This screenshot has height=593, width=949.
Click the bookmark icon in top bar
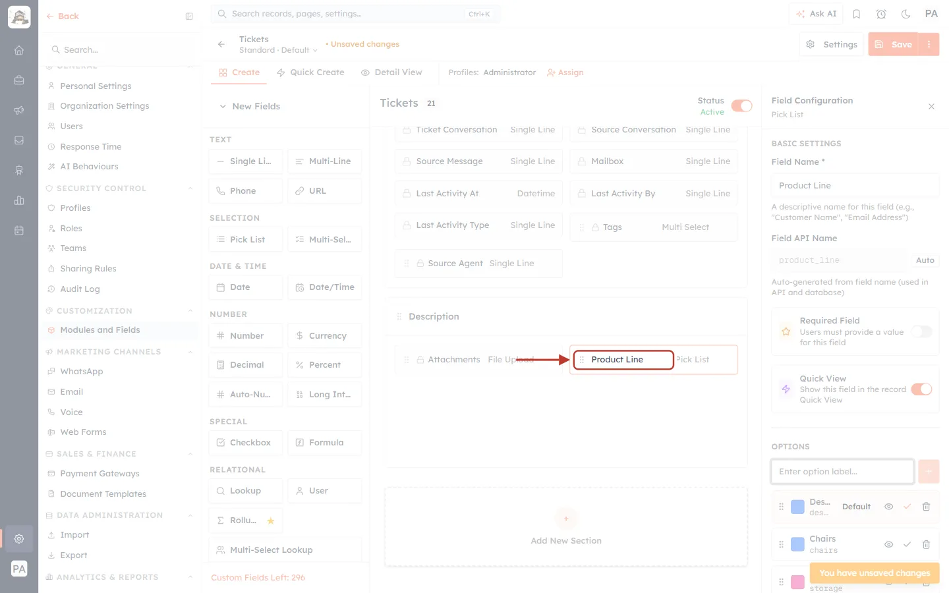(857, 14)
